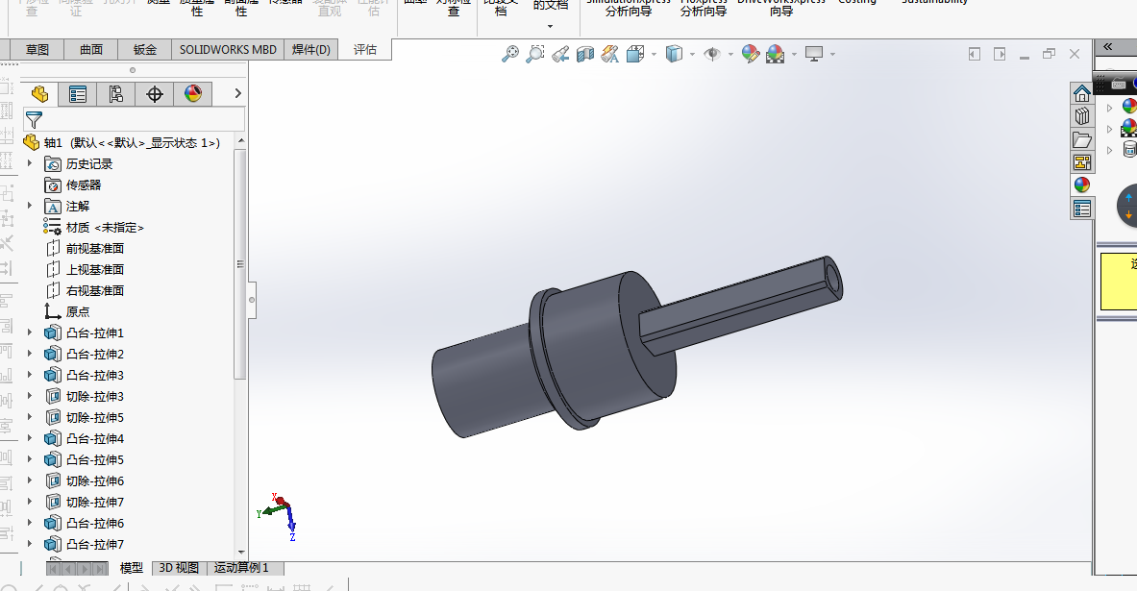Switch to the 草图 tab
1137x591 pixels.
[x=37, y=49]
